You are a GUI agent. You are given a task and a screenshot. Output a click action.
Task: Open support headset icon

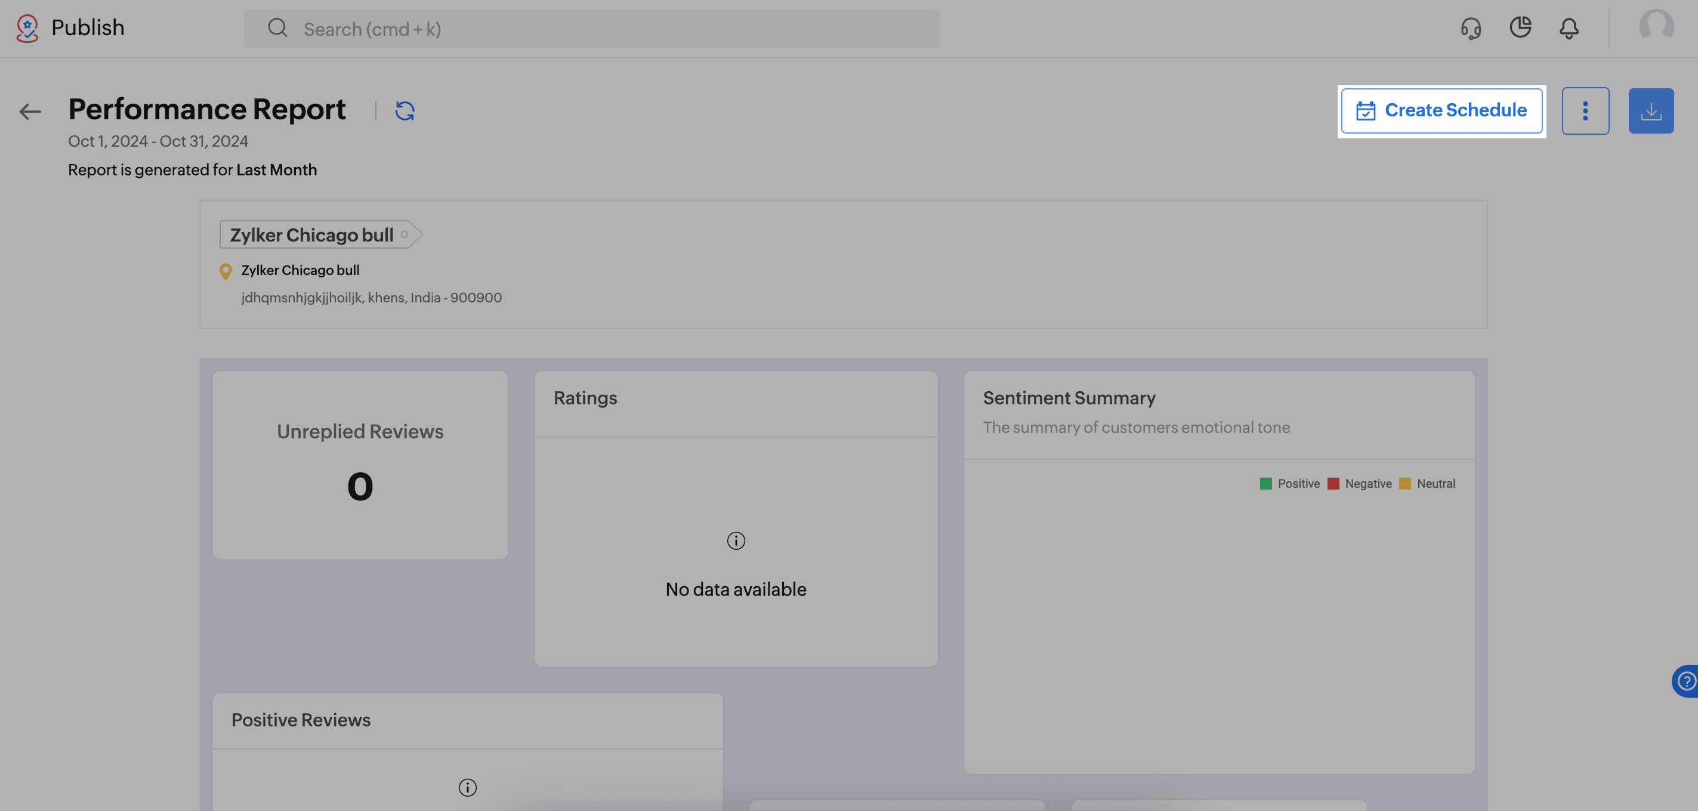click(1471, 29)
